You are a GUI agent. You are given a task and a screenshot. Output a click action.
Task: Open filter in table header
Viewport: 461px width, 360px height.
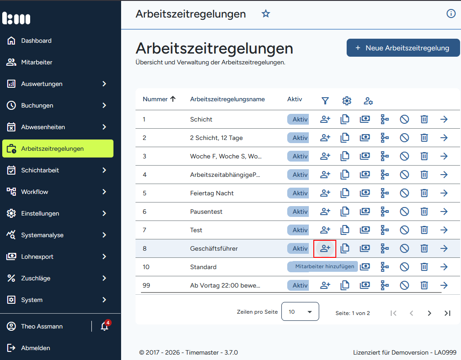[x=325, y=101]
